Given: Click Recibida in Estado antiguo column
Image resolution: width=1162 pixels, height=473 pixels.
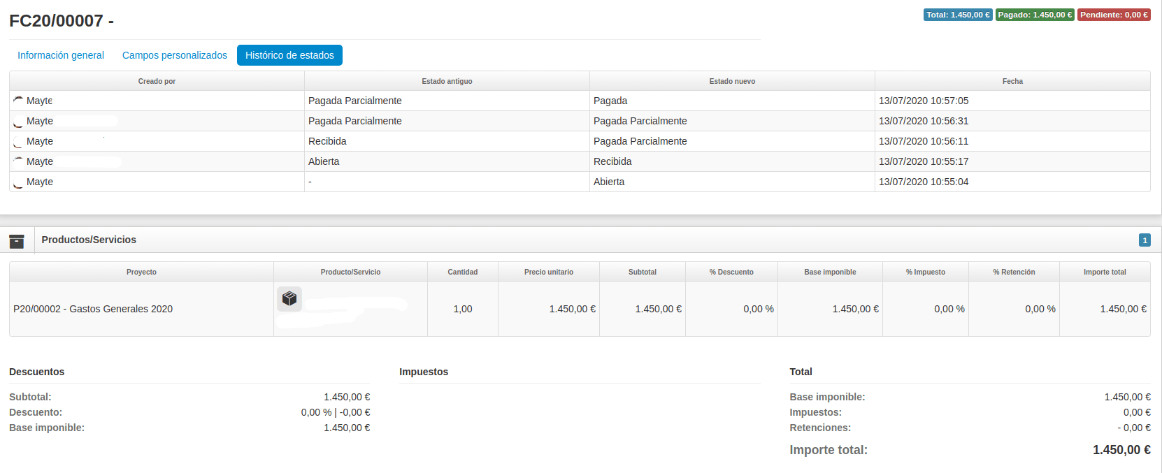Looking at the screenshot, I should click(327, 141).
